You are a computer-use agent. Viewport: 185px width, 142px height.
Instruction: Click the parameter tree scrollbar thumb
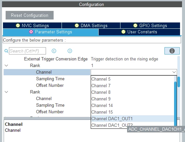tap(179, 82)
